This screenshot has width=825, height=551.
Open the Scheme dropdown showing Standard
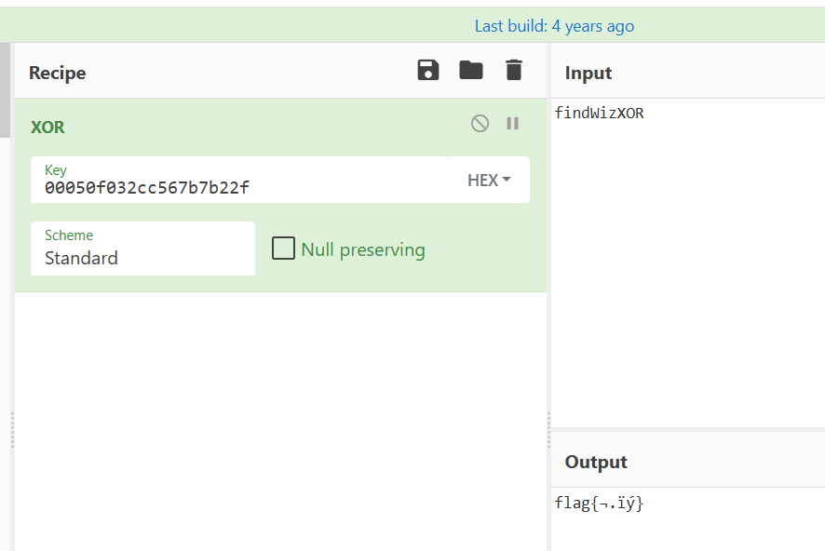(142, 249)
